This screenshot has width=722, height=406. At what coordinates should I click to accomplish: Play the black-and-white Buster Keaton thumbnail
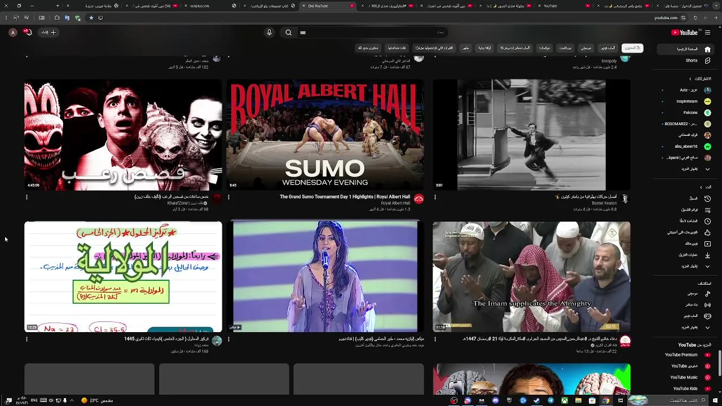pyautogui.click(x=531, y=135)
